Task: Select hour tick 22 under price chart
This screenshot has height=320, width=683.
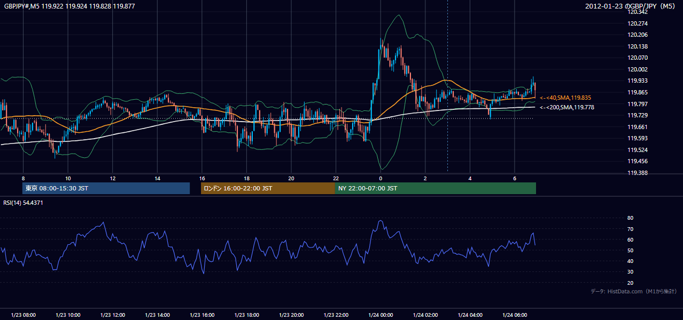Action: point(336,178)
